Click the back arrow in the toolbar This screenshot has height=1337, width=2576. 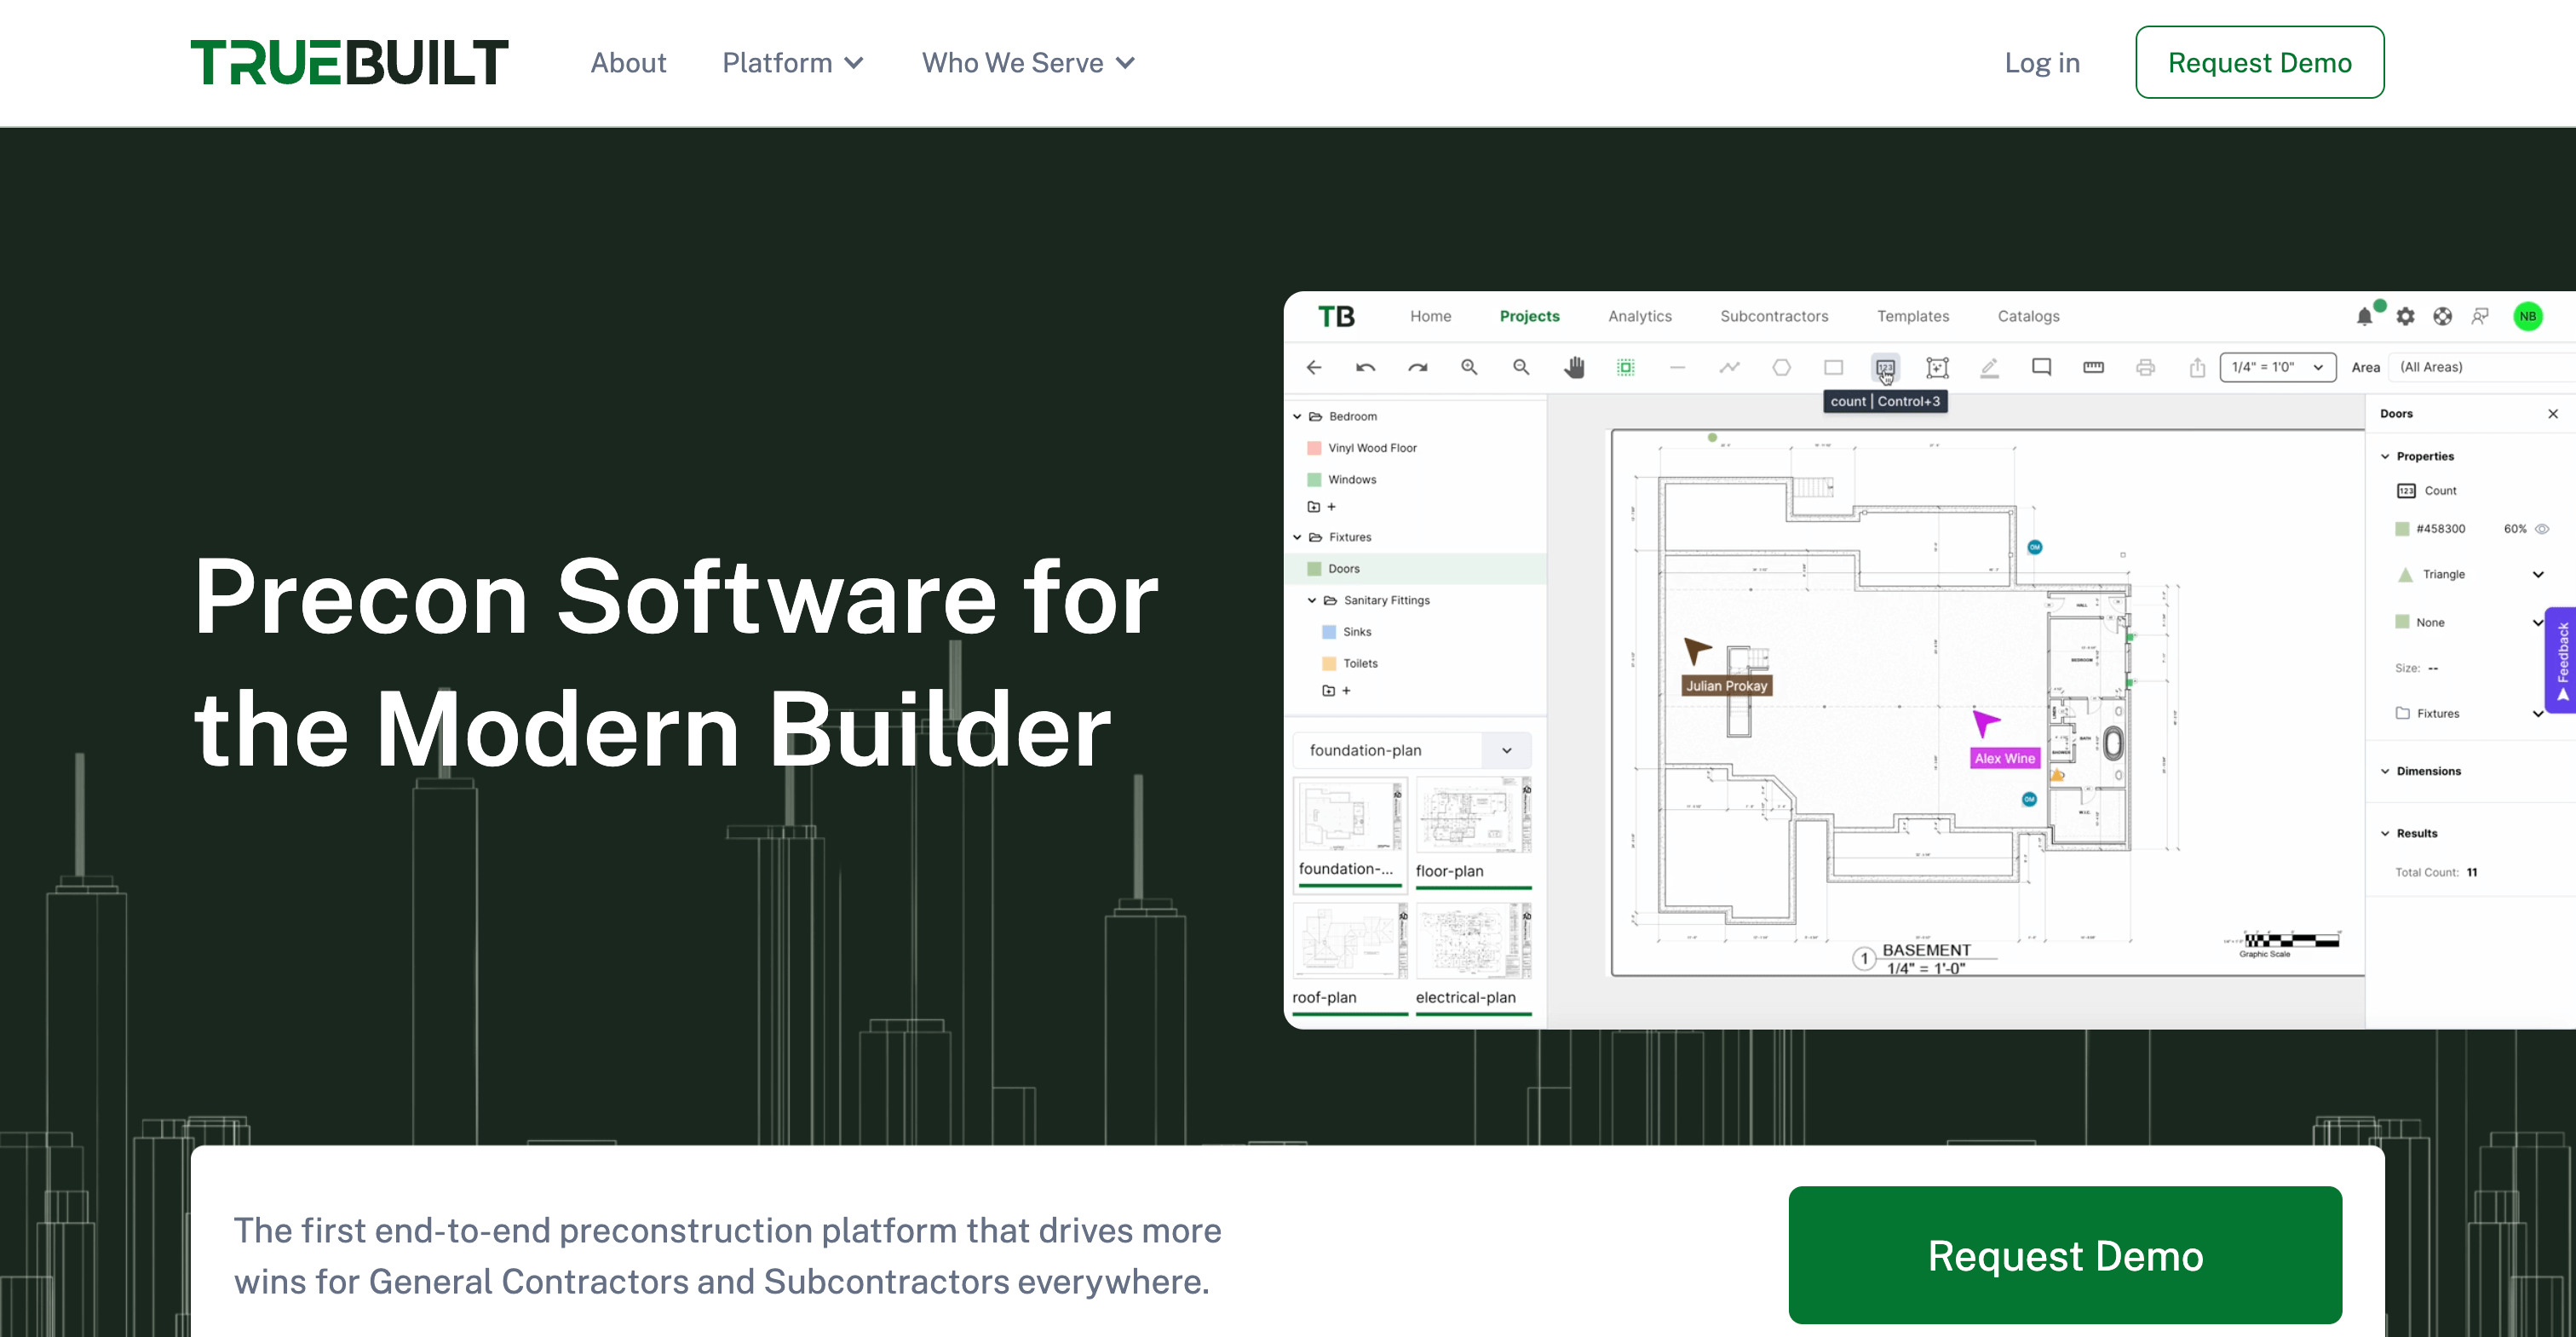click(x=1314, y=367)
